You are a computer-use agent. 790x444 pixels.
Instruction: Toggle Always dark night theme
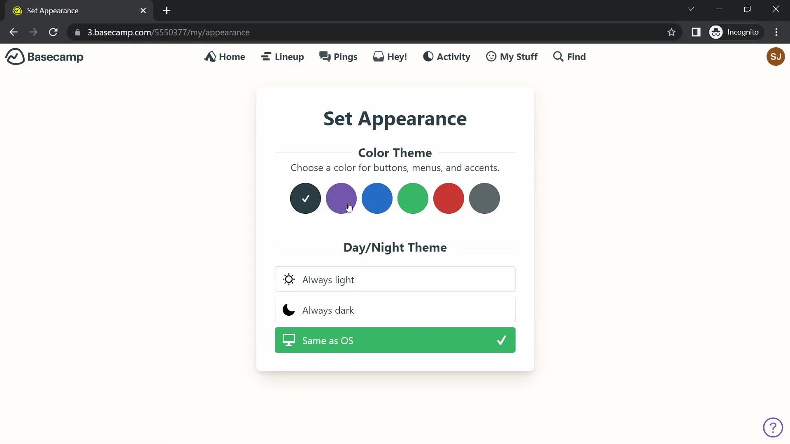(395, 310)
